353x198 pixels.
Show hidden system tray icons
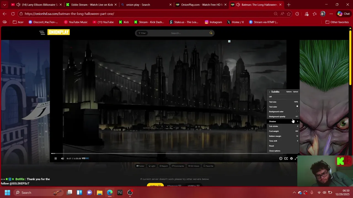294,193
